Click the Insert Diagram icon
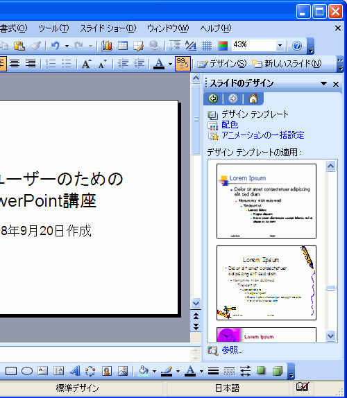Viewport: 347px width, 398px height. click(x=90, y=371)
